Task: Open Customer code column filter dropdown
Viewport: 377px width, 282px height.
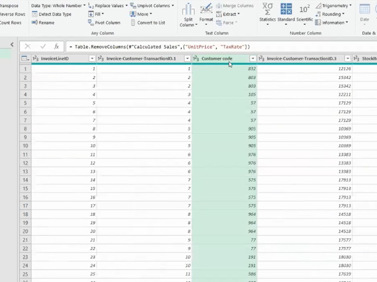Action: coord(253,59)
